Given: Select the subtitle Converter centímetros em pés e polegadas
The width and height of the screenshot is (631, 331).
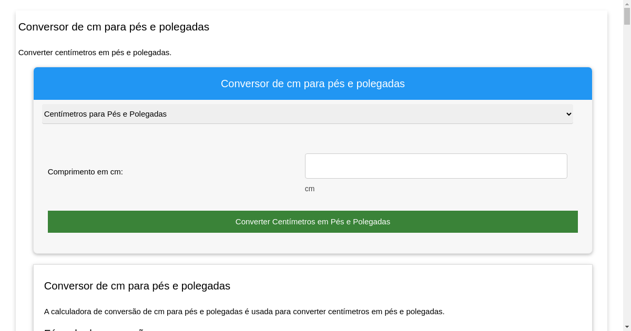Looking at the screenshot, I should tap(95, 53).
